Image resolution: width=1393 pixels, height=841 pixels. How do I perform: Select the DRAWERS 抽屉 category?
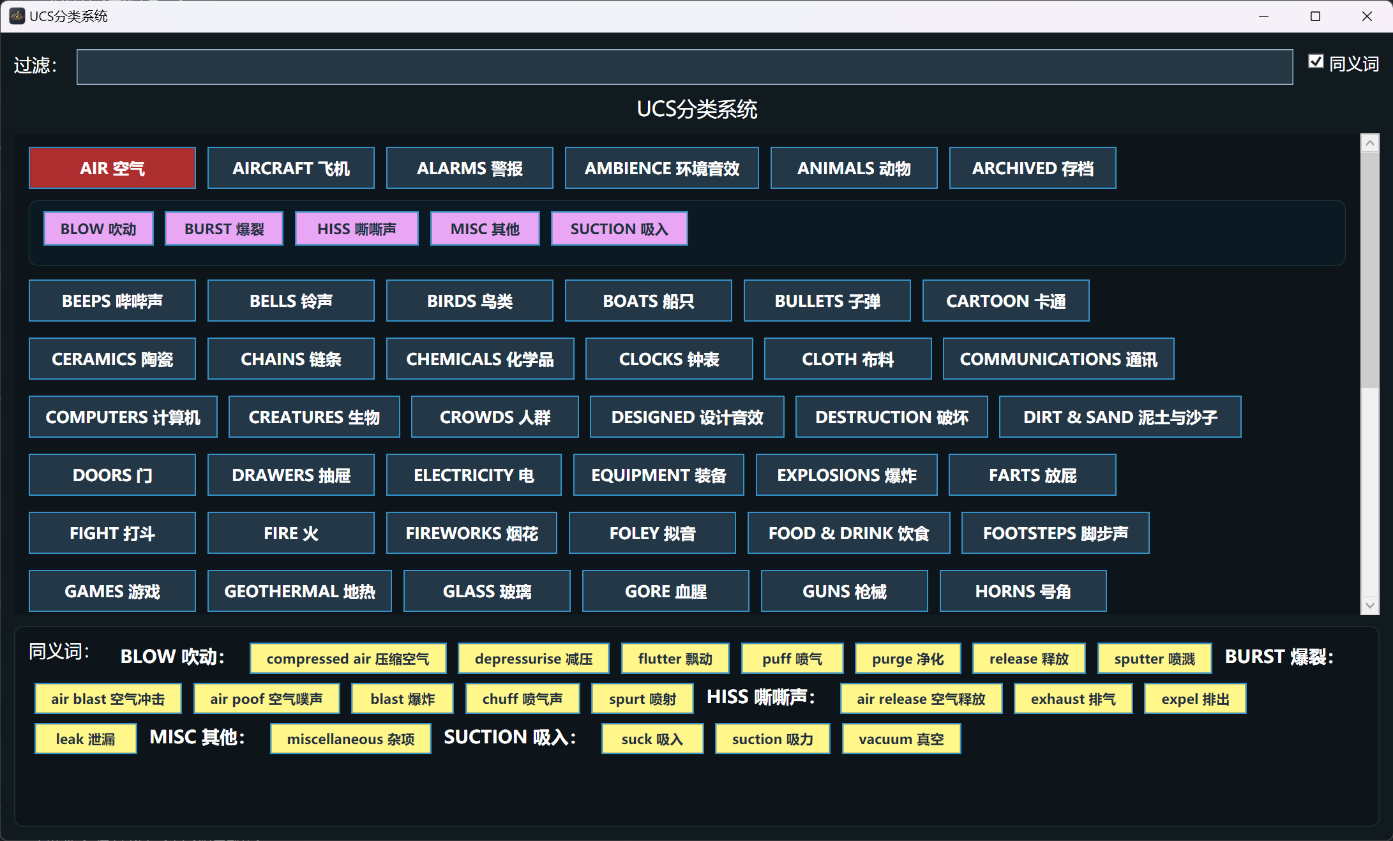(291, 475)
